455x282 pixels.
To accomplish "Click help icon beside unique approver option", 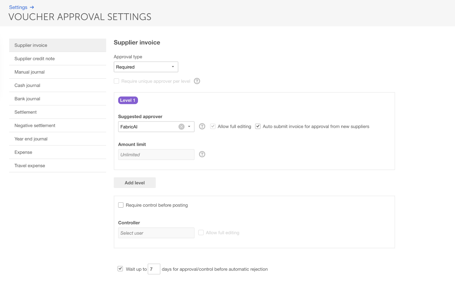I will pos(197,81).
